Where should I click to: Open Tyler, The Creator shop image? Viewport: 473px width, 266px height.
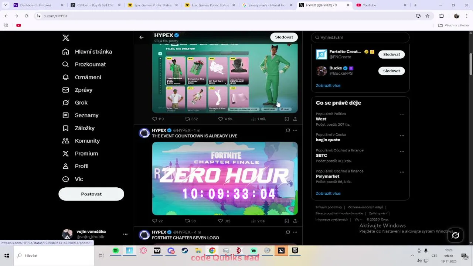click(x=225, y=79)
